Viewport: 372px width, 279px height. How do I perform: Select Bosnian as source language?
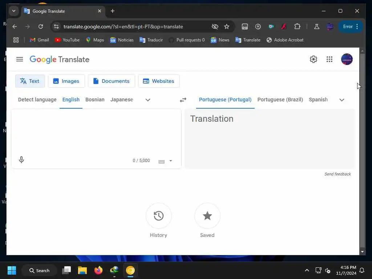[95, 100]
